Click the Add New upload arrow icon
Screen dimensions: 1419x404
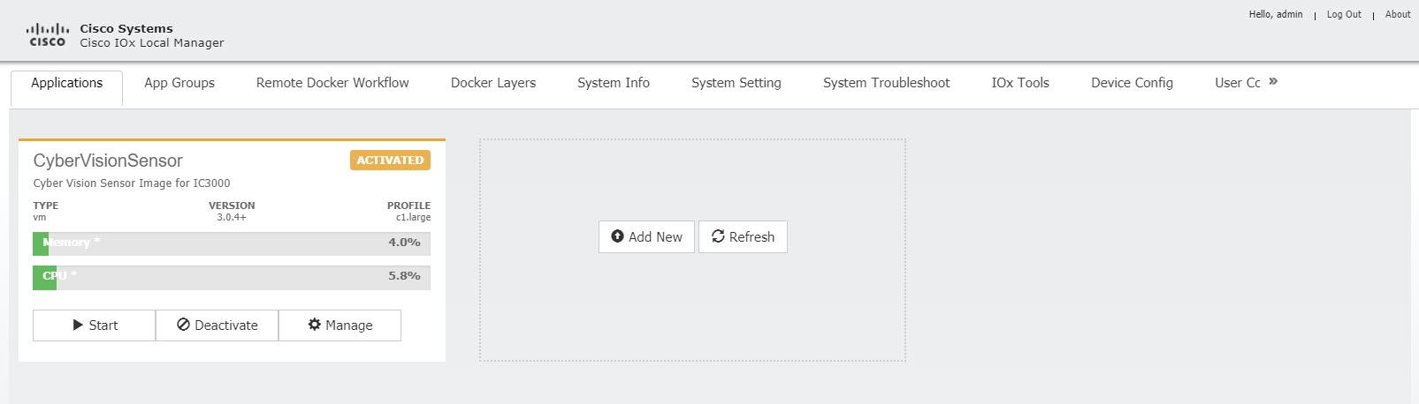(617, 236)
